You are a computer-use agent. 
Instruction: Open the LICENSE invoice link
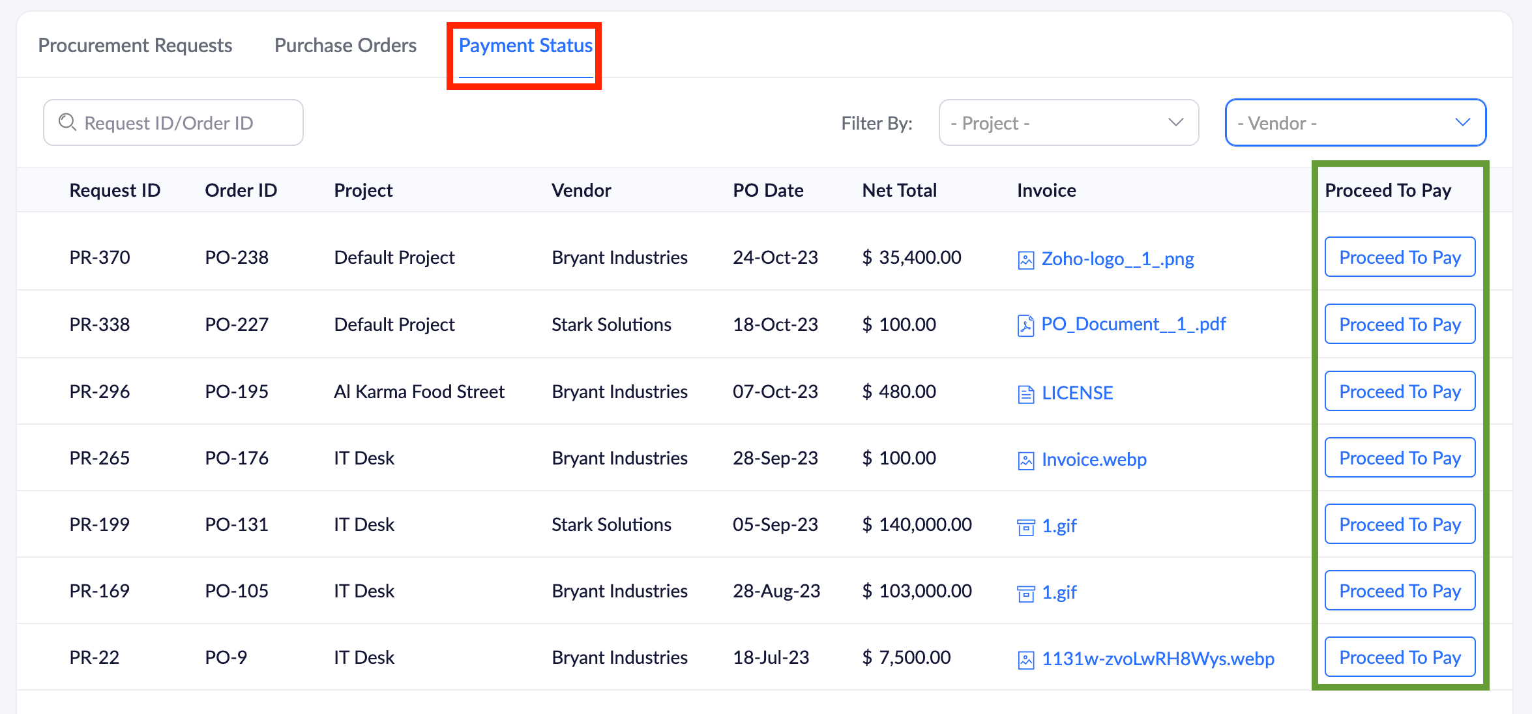point(1077,393)
